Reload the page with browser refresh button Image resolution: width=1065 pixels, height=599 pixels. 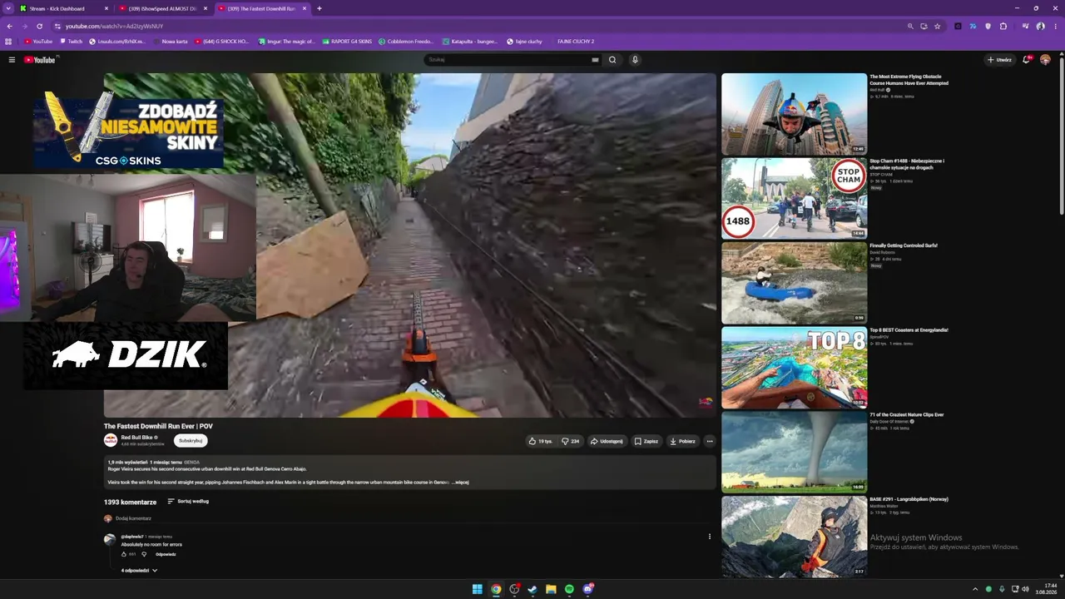coord(39,26)
